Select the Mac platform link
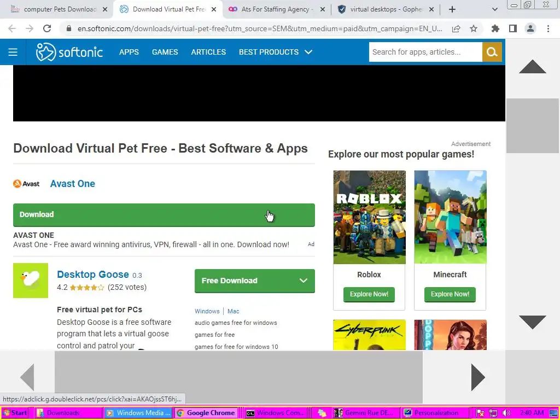Viewport: 560px width, 420px height. coord(233,311)
